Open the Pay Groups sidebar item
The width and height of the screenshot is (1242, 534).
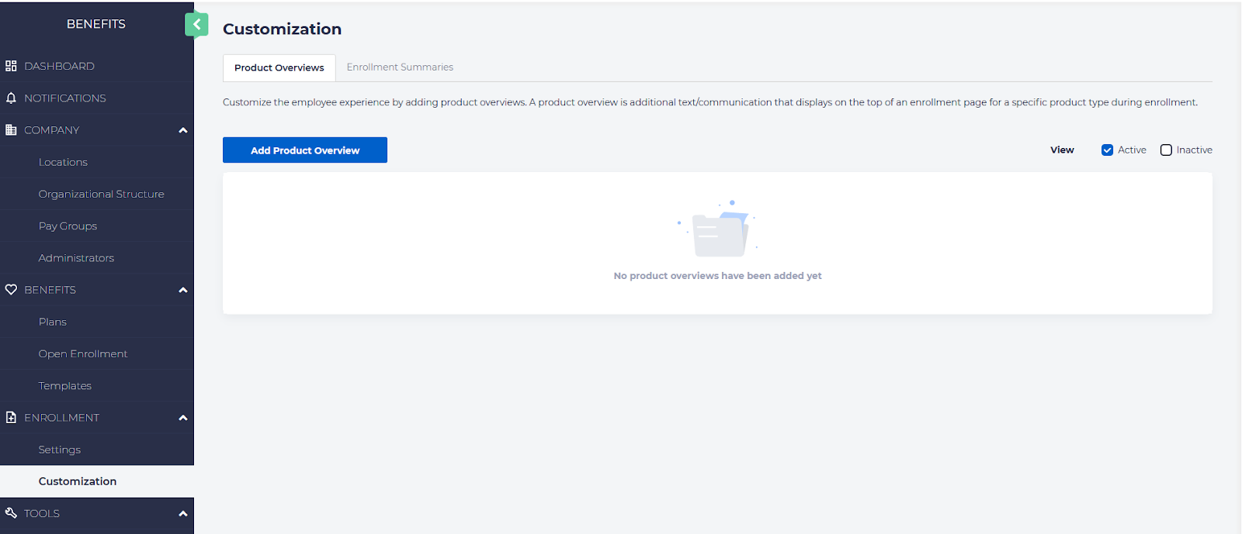(68, 226)
